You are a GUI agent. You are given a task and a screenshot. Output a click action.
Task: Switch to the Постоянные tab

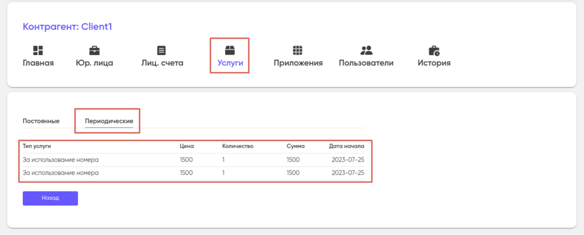click(x=41, y=121)
